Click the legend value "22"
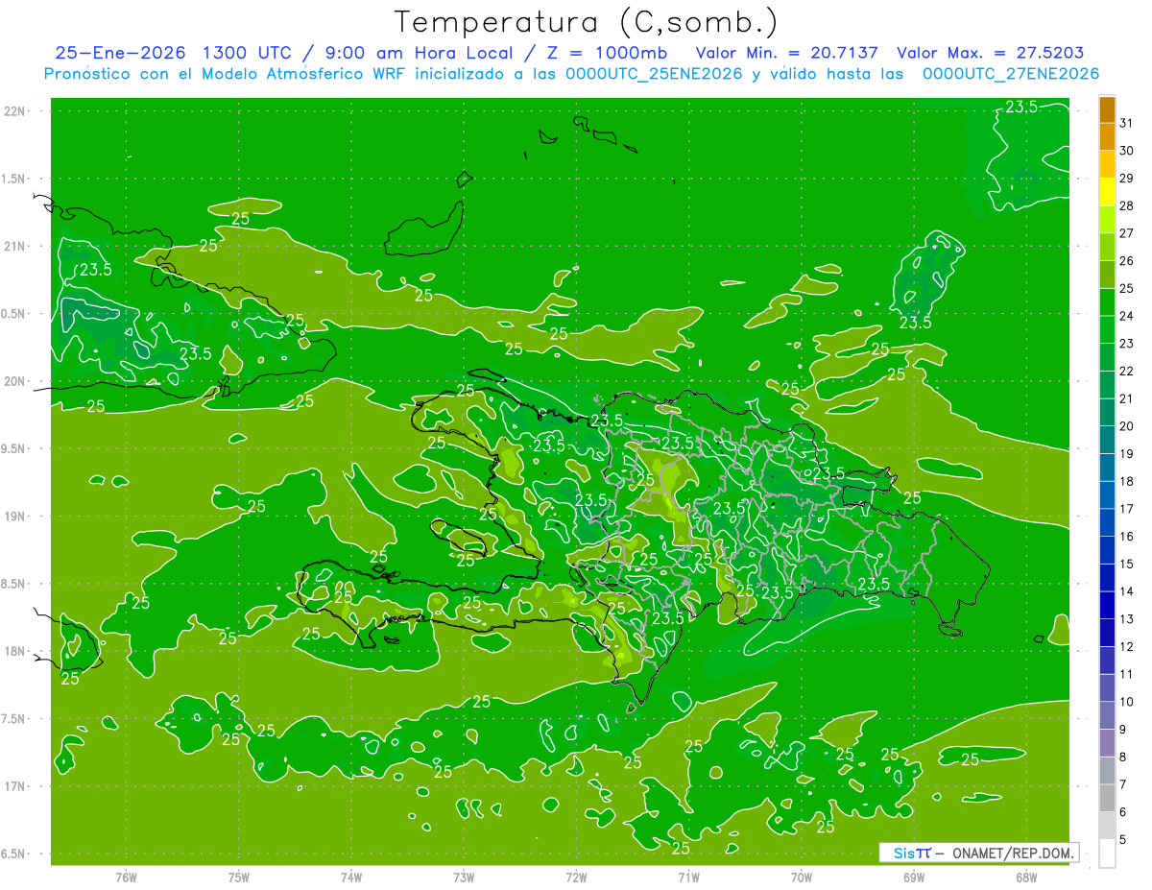Screen dimensions: 1152x890 1127,371
